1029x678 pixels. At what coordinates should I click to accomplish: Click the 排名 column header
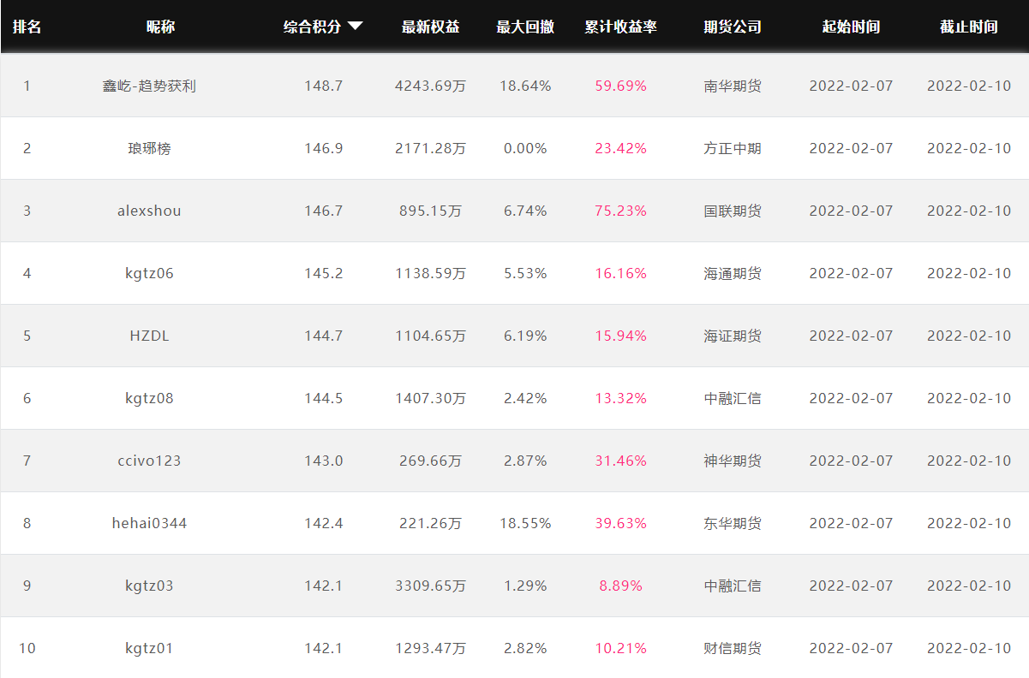click(x=27, y=27)
